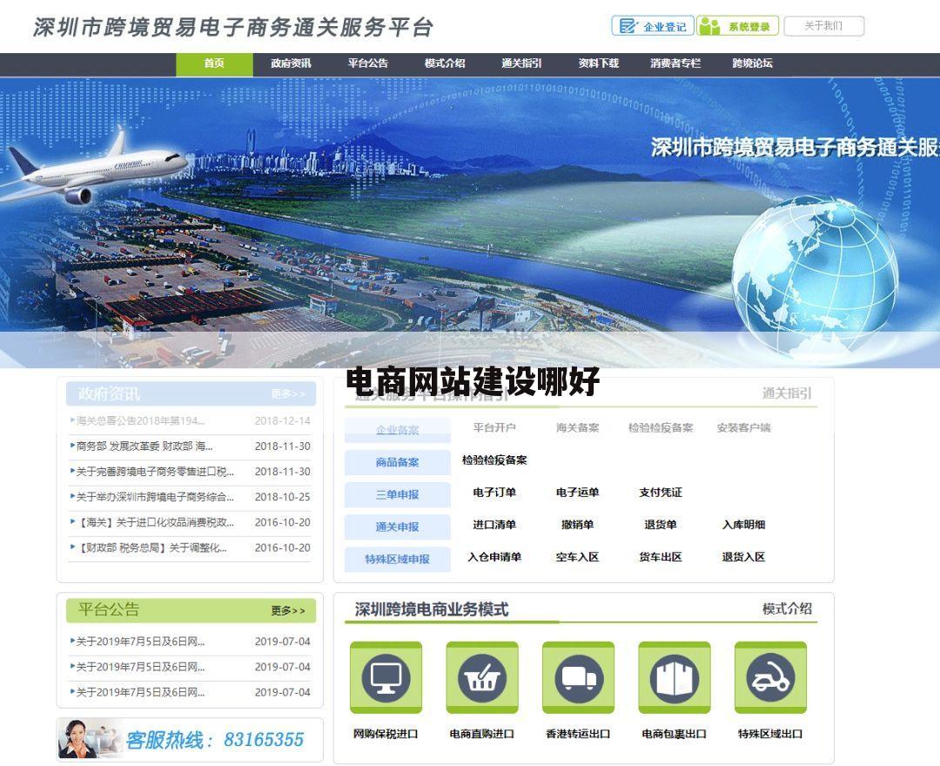Click the monitor icon for 网购保税进口
This screenshot has width=940, height=766.
[386, 679]
